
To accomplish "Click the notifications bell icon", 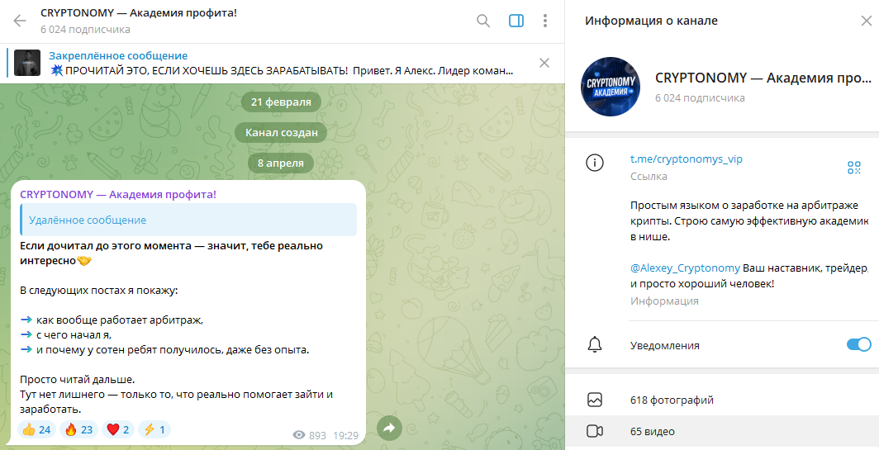I will 594,344.
